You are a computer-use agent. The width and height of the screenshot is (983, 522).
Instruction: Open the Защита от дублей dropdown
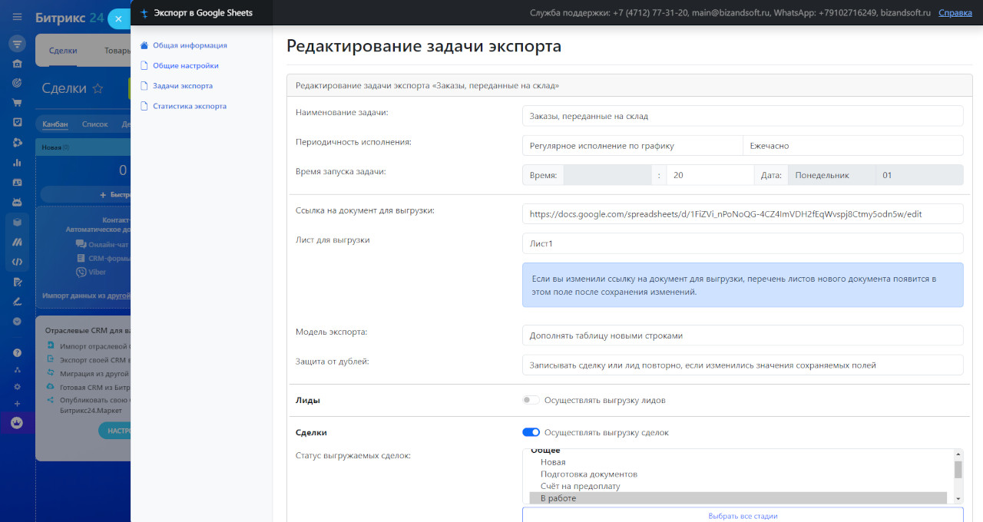742,365
